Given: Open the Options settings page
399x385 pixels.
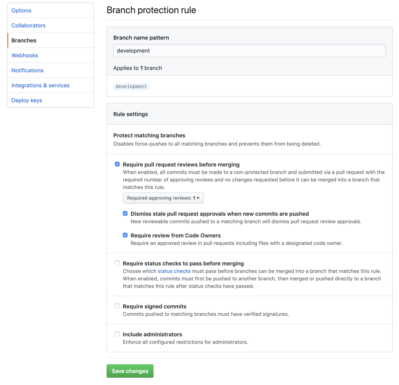Looking at the screenshot, I should [21, 10].
